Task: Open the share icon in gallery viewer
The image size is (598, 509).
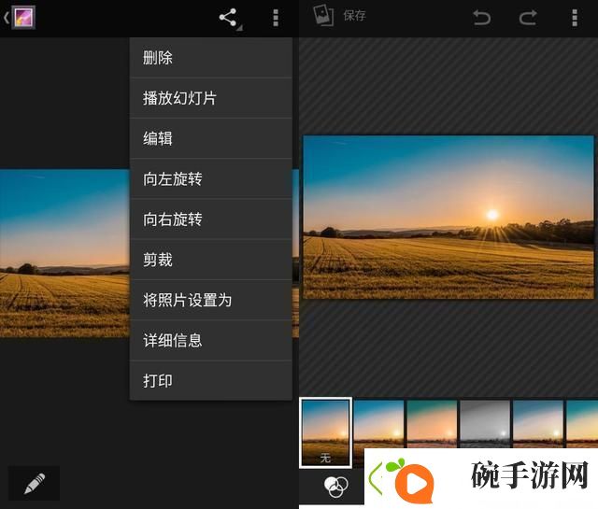Action: 230,19
